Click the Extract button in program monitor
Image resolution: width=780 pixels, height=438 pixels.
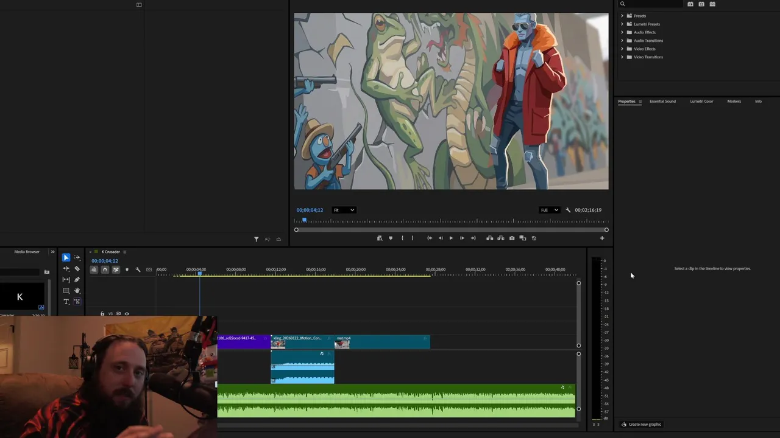tap(501, 238)
